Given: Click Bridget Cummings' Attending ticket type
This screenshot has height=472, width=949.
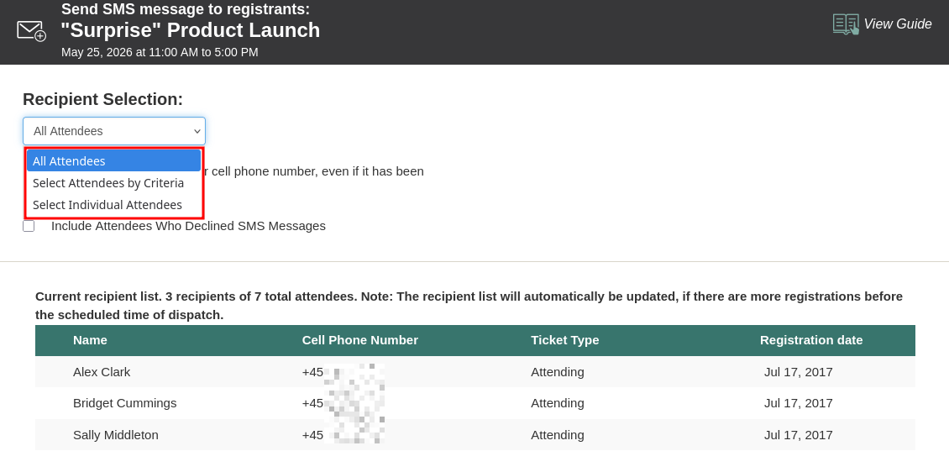Looking at the screenshot, I should click(557, 403).
